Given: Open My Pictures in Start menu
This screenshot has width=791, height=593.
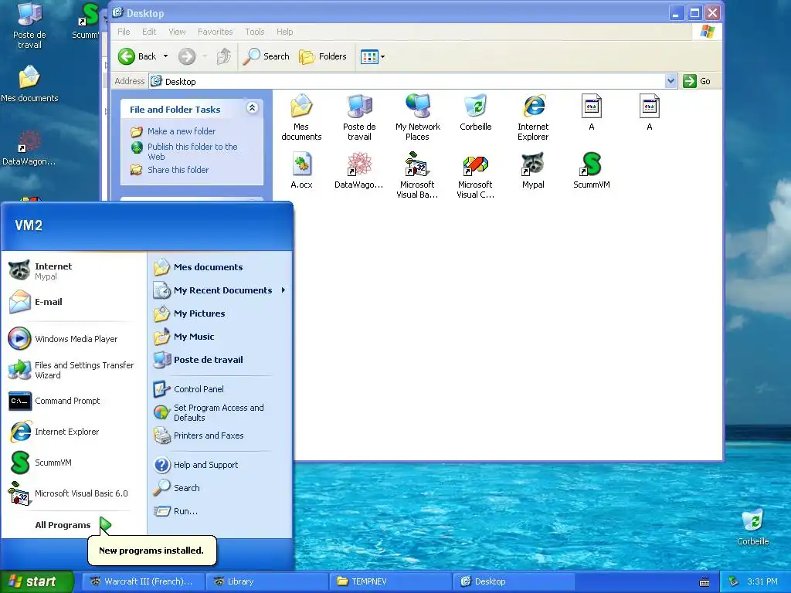Looking at the screenshot, I should 220,313.
